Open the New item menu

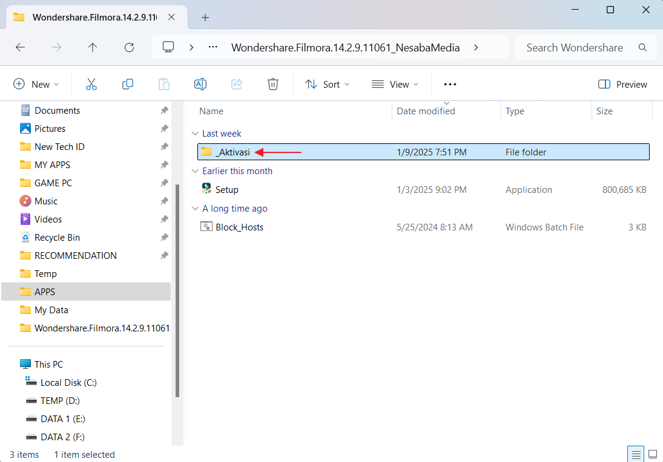coord(36,84)
